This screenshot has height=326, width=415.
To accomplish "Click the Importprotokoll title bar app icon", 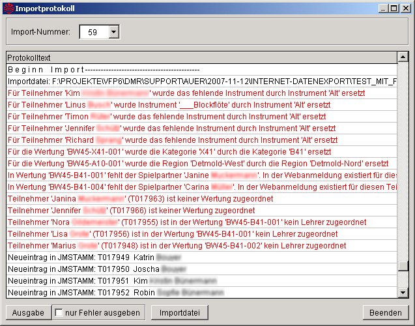I will tap(7, 8).
